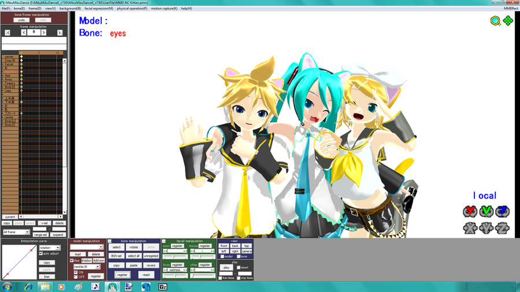Switch to the MikuMikuDance taskbar icon
520x292 pixels.
[x=112, y=287]
